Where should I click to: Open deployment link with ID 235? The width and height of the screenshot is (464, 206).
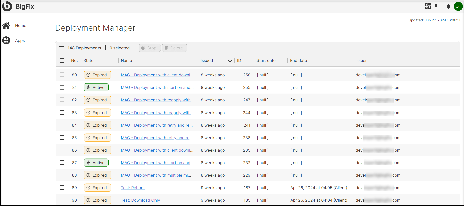(157, 150)
